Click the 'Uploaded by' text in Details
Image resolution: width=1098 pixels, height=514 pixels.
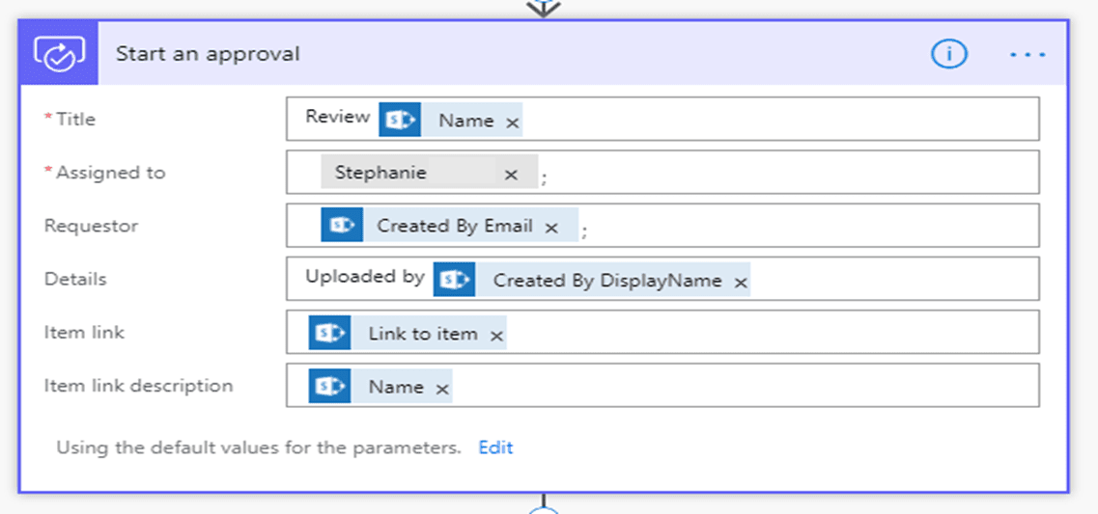(x=365, y=277)
